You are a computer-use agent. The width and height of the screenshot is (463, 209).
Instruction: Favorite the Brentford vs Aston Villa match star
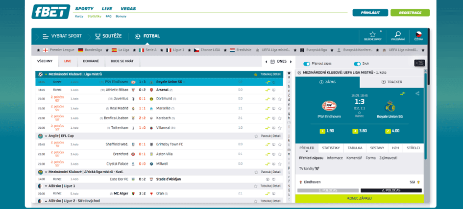click(279, 154)
